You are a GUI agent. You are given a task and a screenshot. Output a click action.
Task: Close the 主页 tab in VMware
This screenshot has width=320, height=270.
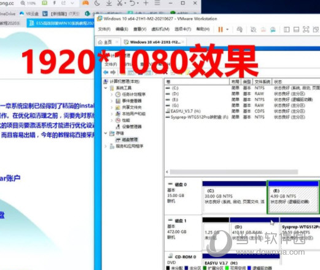(x=117, y=42)
